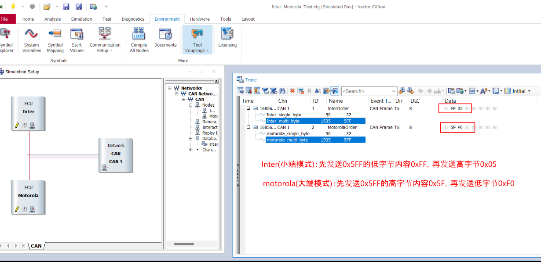Clear the Trace window with red X icon

click(292, 91)
